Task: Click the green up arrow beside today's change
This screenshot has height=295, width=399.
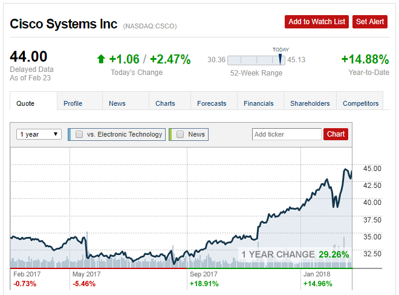Action: [101, 59]
